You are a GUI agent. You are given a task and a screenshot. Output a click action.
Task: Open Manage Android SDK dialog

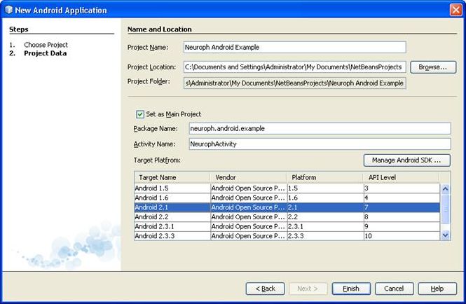(x=406, y=160)
